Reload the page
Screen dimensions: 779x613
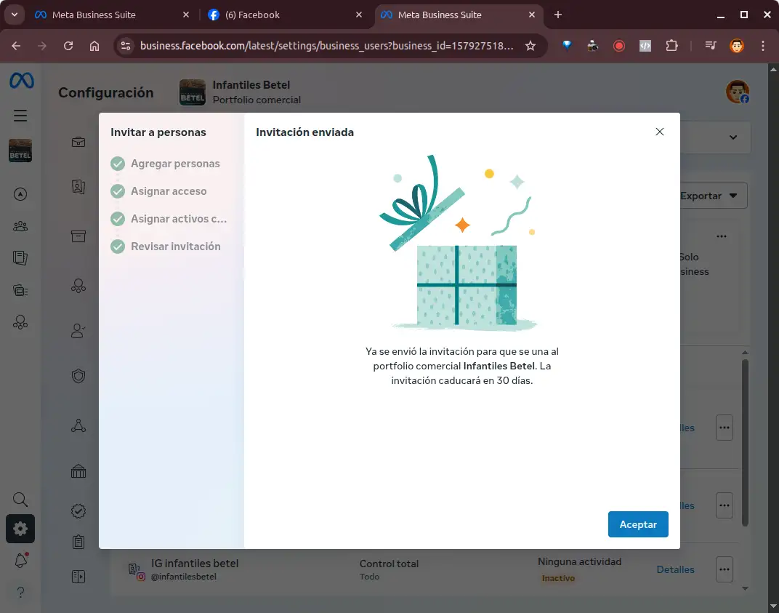[x=68, y=46]
